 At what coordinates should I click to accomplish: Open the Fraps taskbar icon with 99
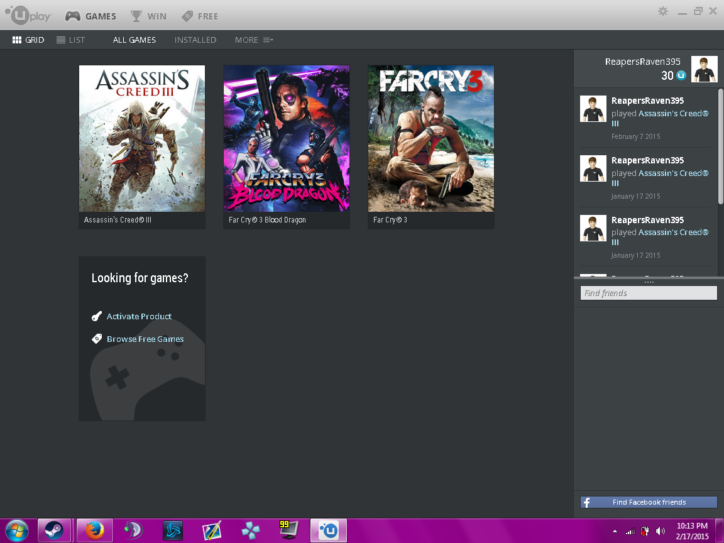[289, 530]
